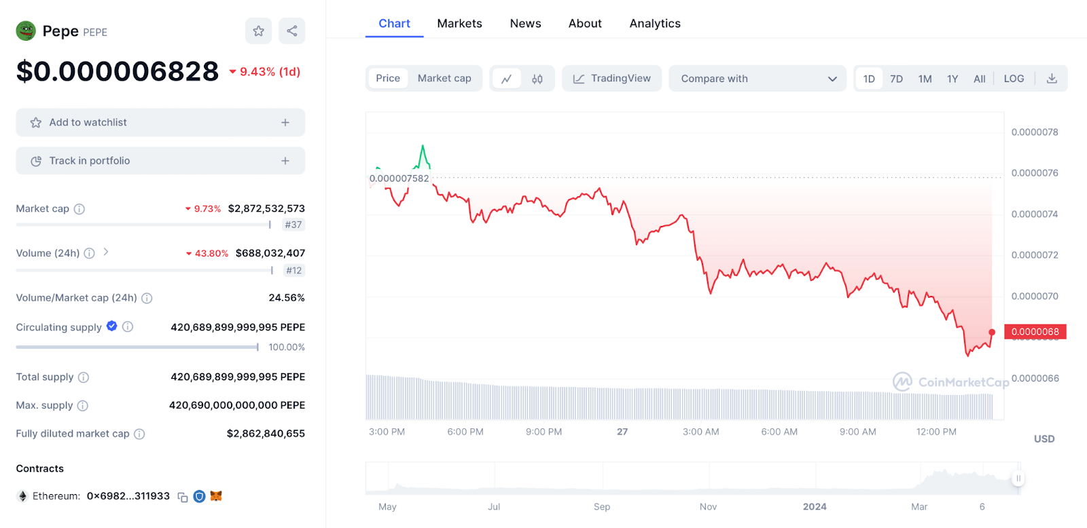Screen dimensions: 1087x528
Task: Click the 100.00% circulating supply percentage
Action: 287,347
